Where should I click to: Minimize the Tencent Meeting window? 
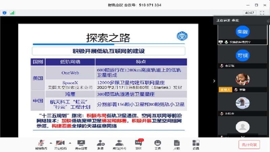[248, 5]
